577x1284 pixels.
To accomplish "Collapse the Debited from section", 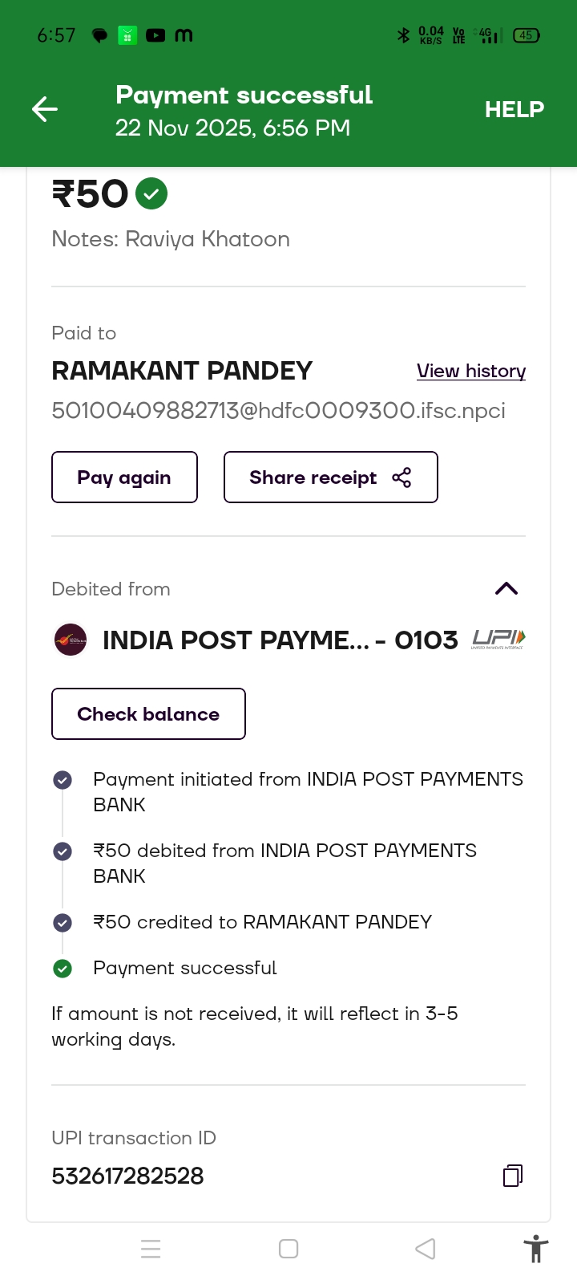I will tap(506, 589).
